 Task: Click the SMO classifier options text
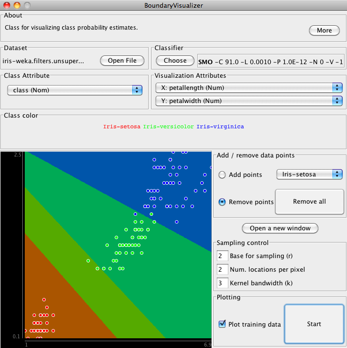click(271, 61)
